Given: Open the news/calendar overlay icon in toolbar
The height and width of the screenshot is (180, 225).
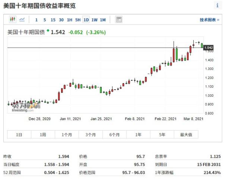Looking at the screenshot, I should coord(118,20).
